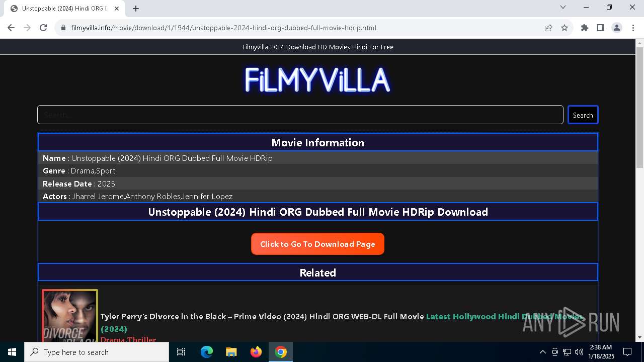Viewport: 644px width, 362px height.
Task: Open Latest Hollywood Hindi Dubbed Movies category
Action: point(342,323)
